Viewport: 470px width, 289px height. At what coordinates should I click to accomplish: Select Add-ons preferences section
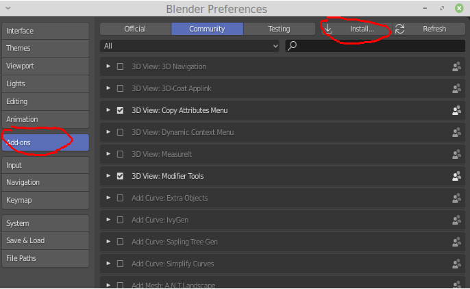(x=45, y=142)
